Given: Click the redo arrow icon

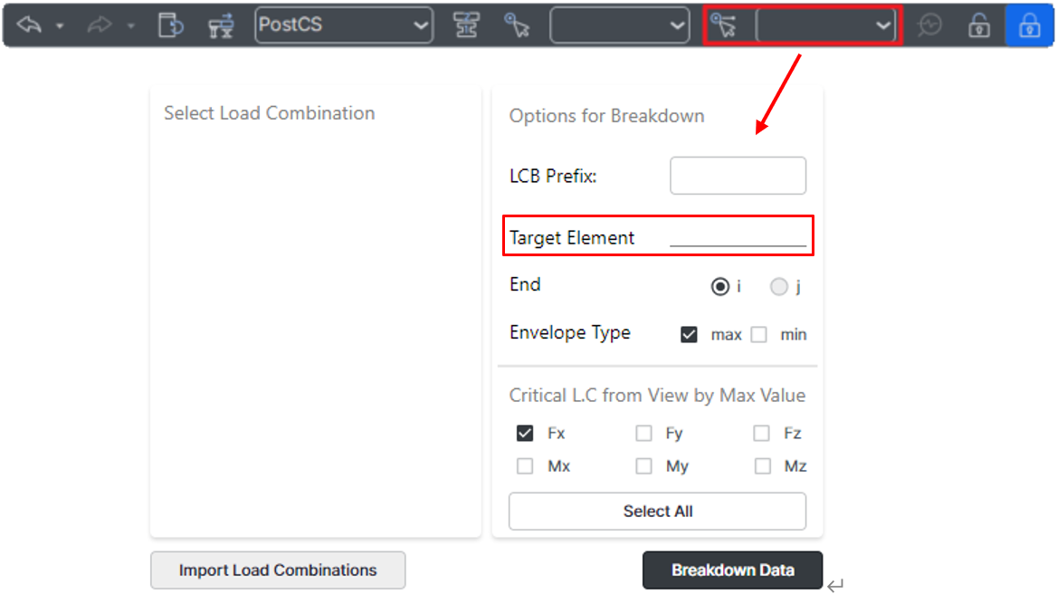Looking at the screenshot, I should pyautogui.click(x=99, y=25).
